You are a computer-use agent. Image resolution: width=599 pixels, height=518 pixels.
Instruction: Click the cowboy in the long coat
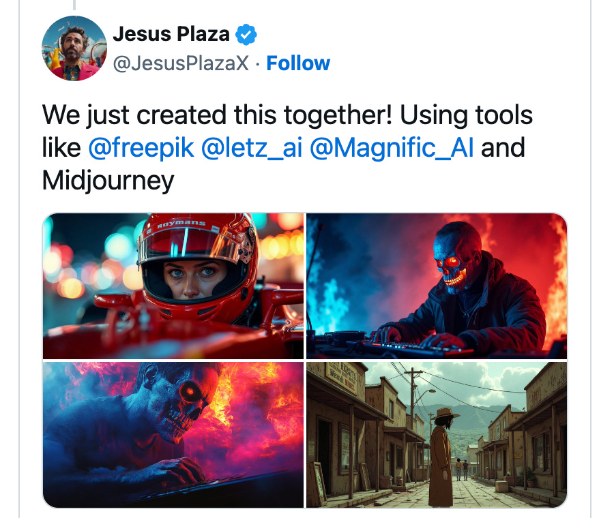[441, 457]
